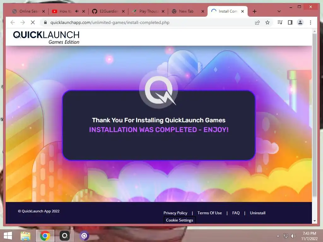The image size is (323, 242).
Task: Open Chrome side panel
Action: point(290,22)
